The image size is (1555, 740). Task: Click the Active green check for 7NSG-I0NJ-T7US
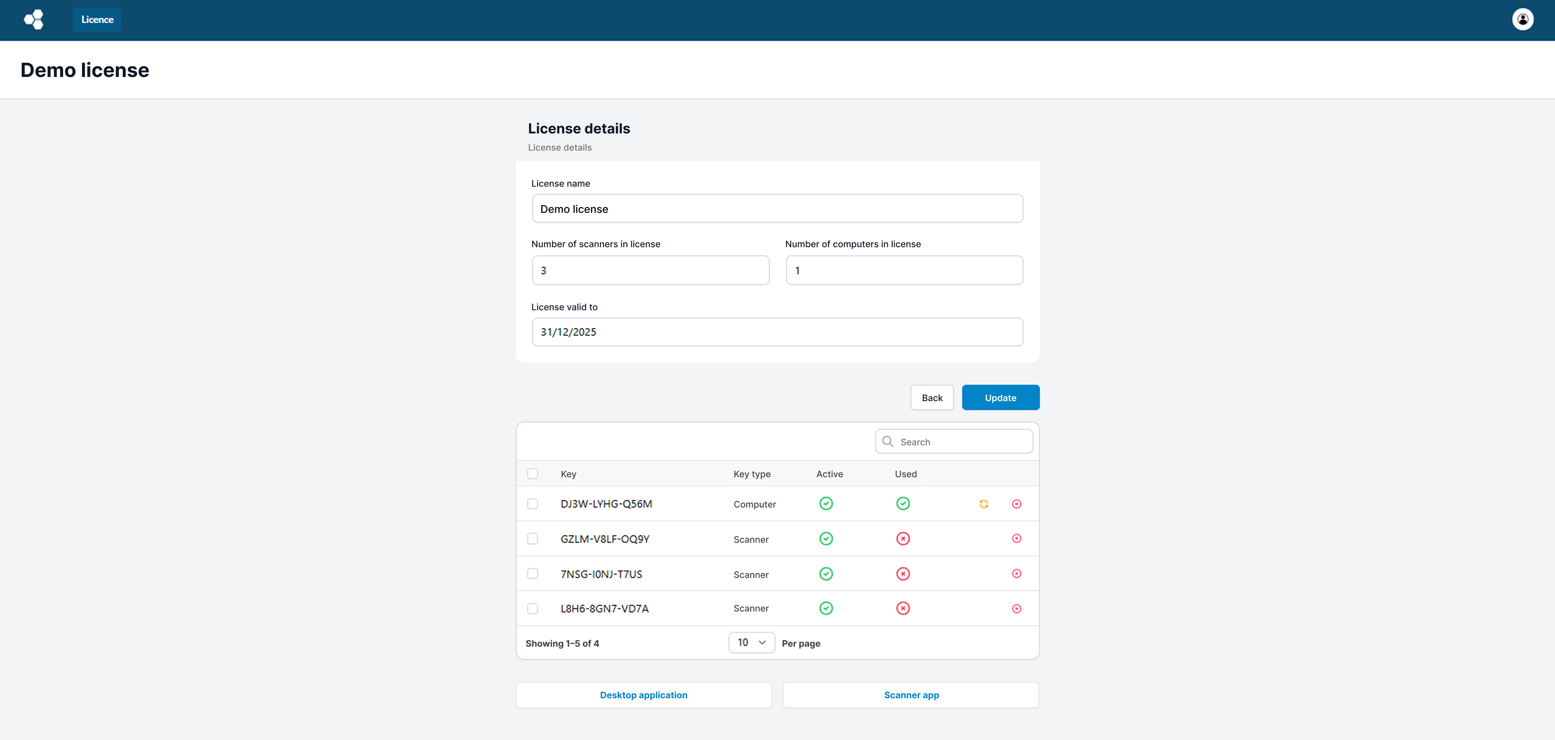[826, 573]
